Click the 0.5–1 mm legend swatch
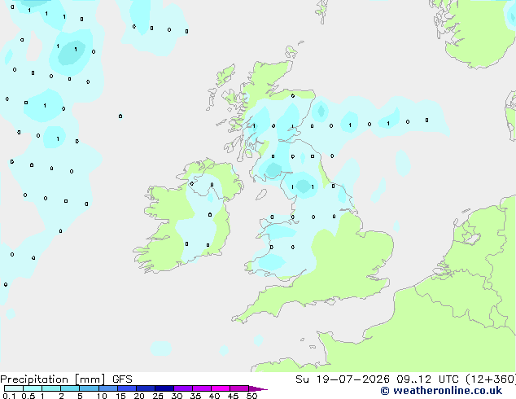 pos(33,388)
